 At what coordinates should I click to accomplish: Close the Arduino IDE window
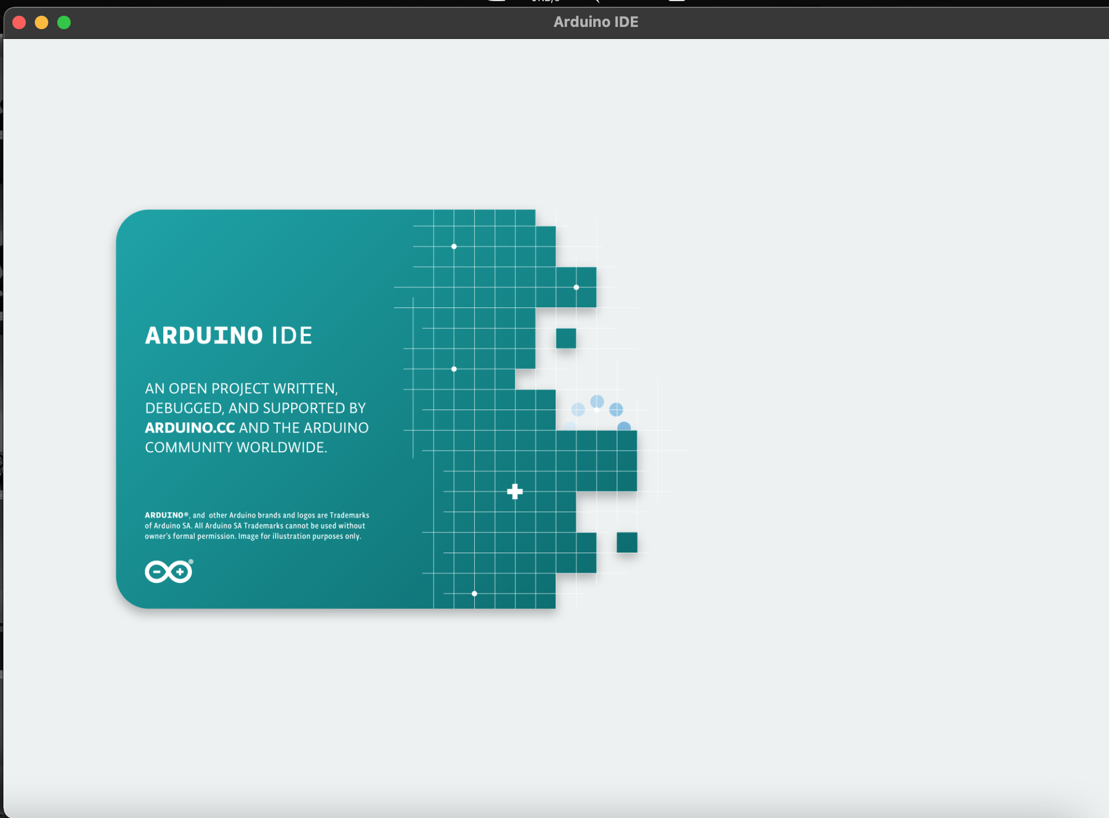19,22
